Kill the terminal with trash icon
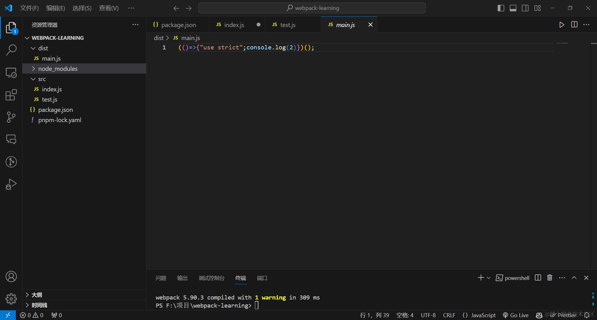The image size is (597, 320). (550, 278)
